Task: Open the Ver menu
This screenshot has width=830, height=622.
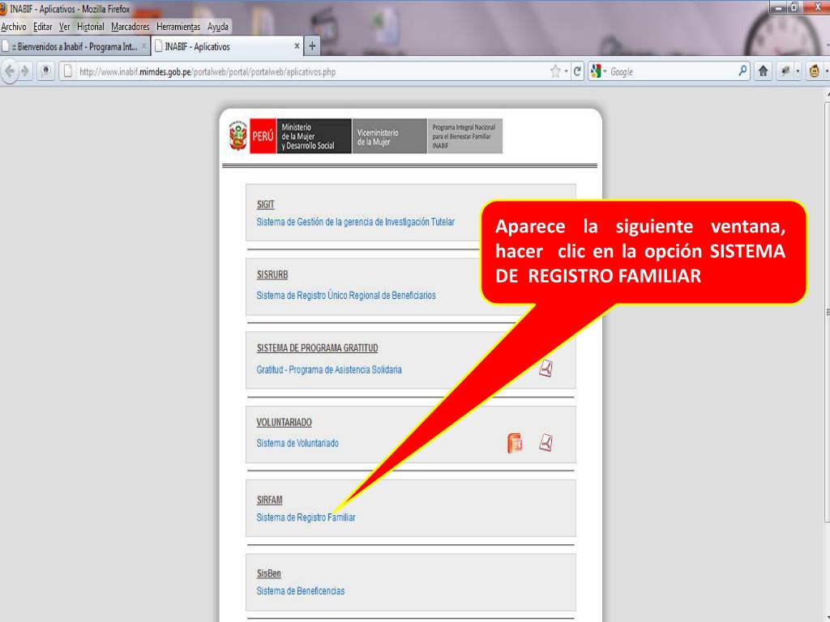Action: [65, 27]
